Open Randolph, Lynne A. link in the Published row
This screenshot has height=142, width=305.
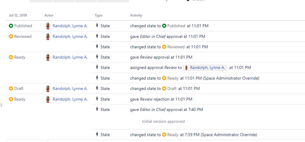pos(70,26)
